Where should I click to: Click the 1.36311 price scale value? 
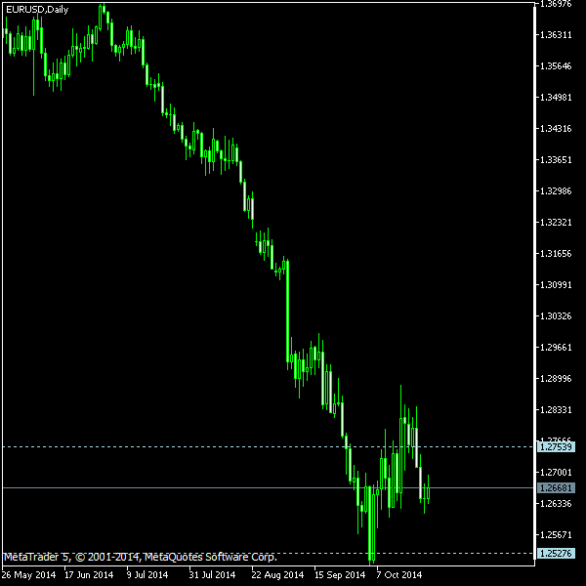[556, 35]
